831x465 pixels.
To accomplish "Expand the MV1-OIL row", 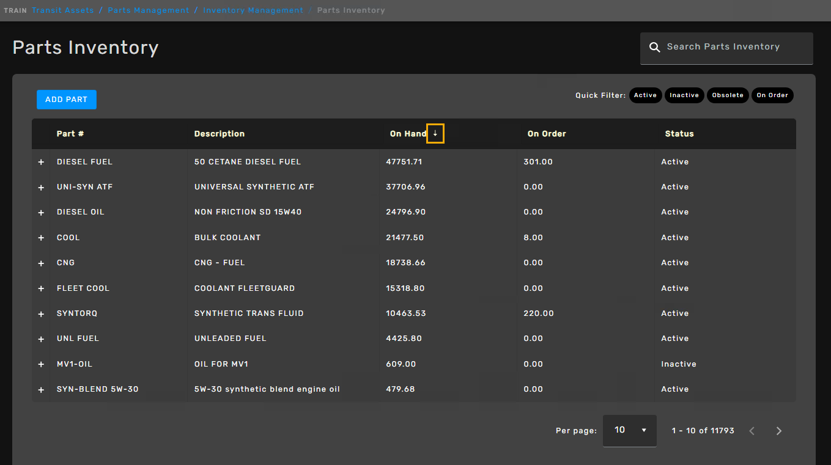I will tap(41, 364).
